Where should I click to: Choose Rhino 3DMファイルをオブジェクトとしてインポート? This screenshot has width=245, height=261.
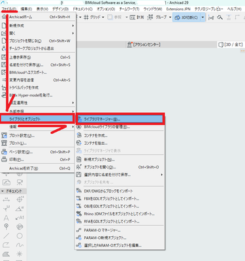[x=120, y=214]
